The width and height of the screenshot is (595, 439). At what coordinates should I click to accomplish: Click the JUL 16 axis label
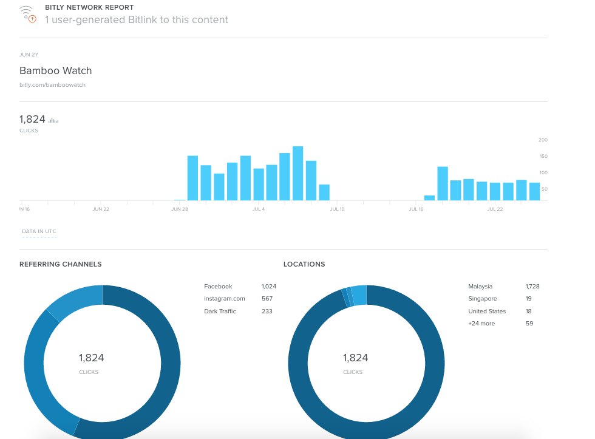416,209
